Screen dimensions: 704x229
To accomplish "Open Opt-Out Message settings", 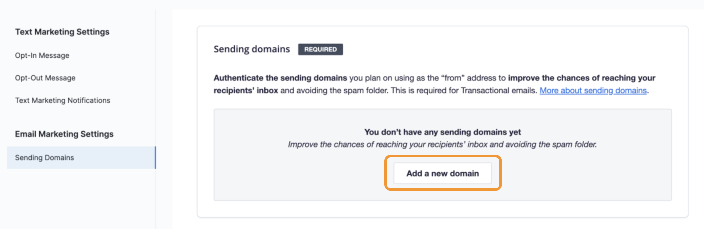I will pos(45,78).
